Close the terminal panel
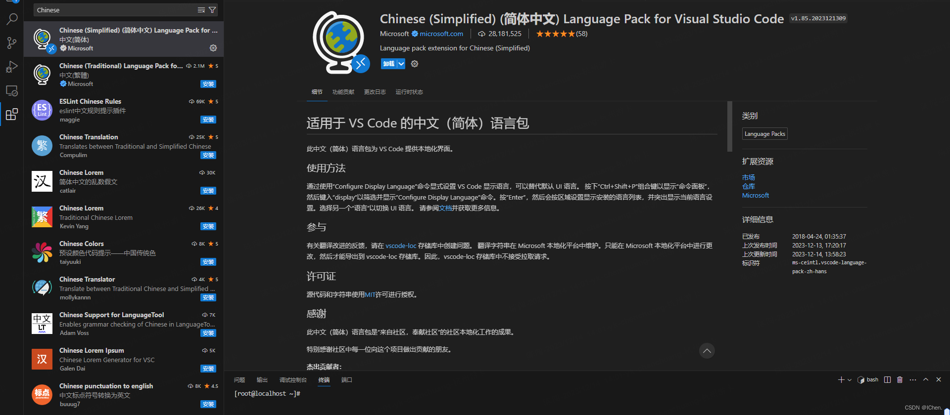Viewport: 950px width, 415px height. coord(939,379)
